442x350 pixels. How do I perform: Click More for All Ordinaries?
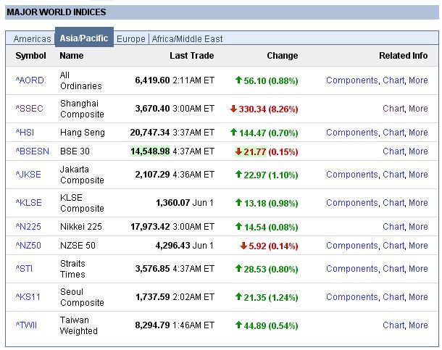tap(418, 80)
